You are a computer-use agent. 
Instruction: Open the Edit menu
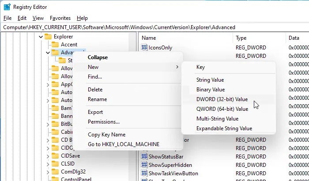coord(22,18)
